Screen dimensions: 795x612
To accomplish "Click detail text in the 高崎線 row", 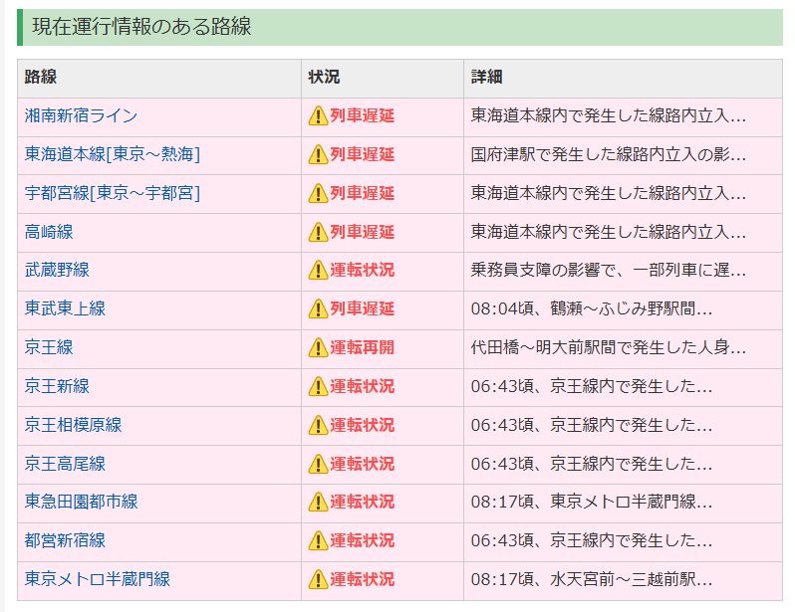I will coord(609,232).
